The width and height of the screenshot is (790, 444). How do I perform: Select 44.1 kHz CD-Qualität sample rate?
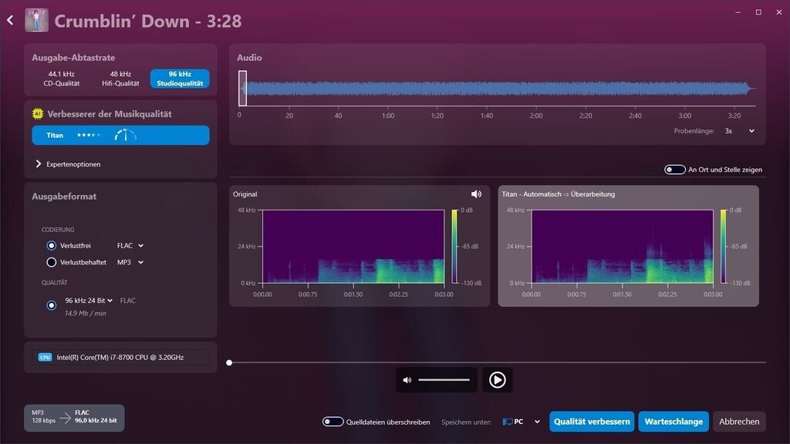62,79
